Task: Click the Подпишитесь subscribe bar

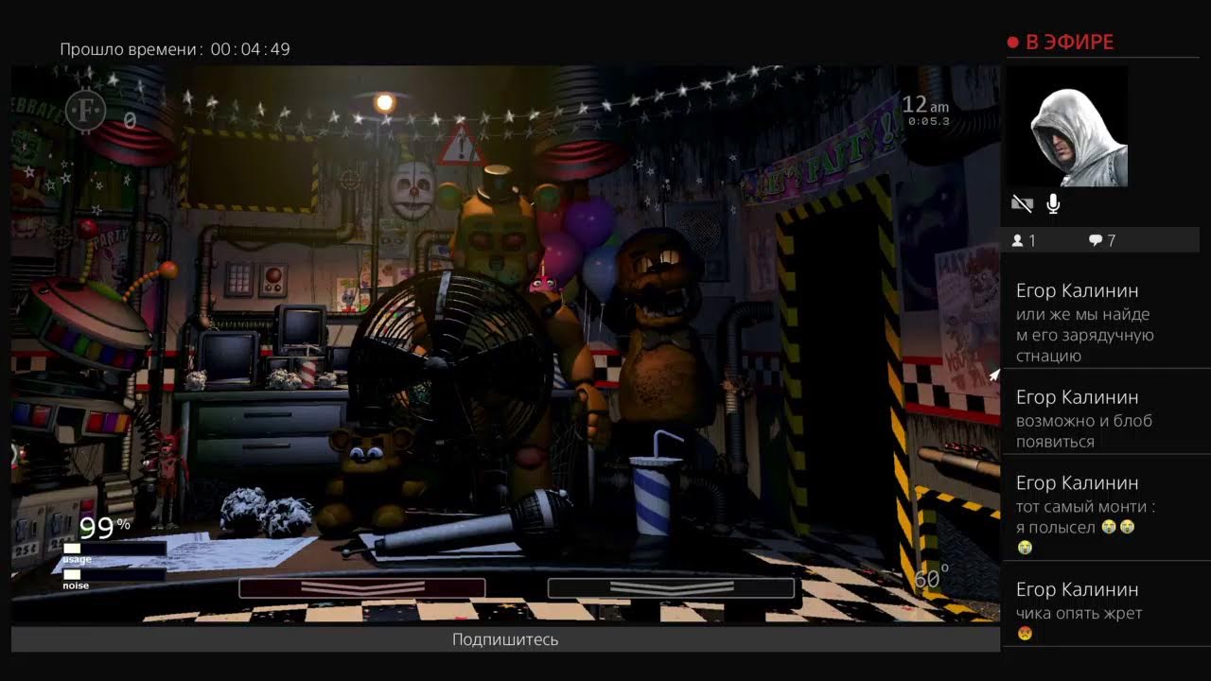Action: [505, 639]
